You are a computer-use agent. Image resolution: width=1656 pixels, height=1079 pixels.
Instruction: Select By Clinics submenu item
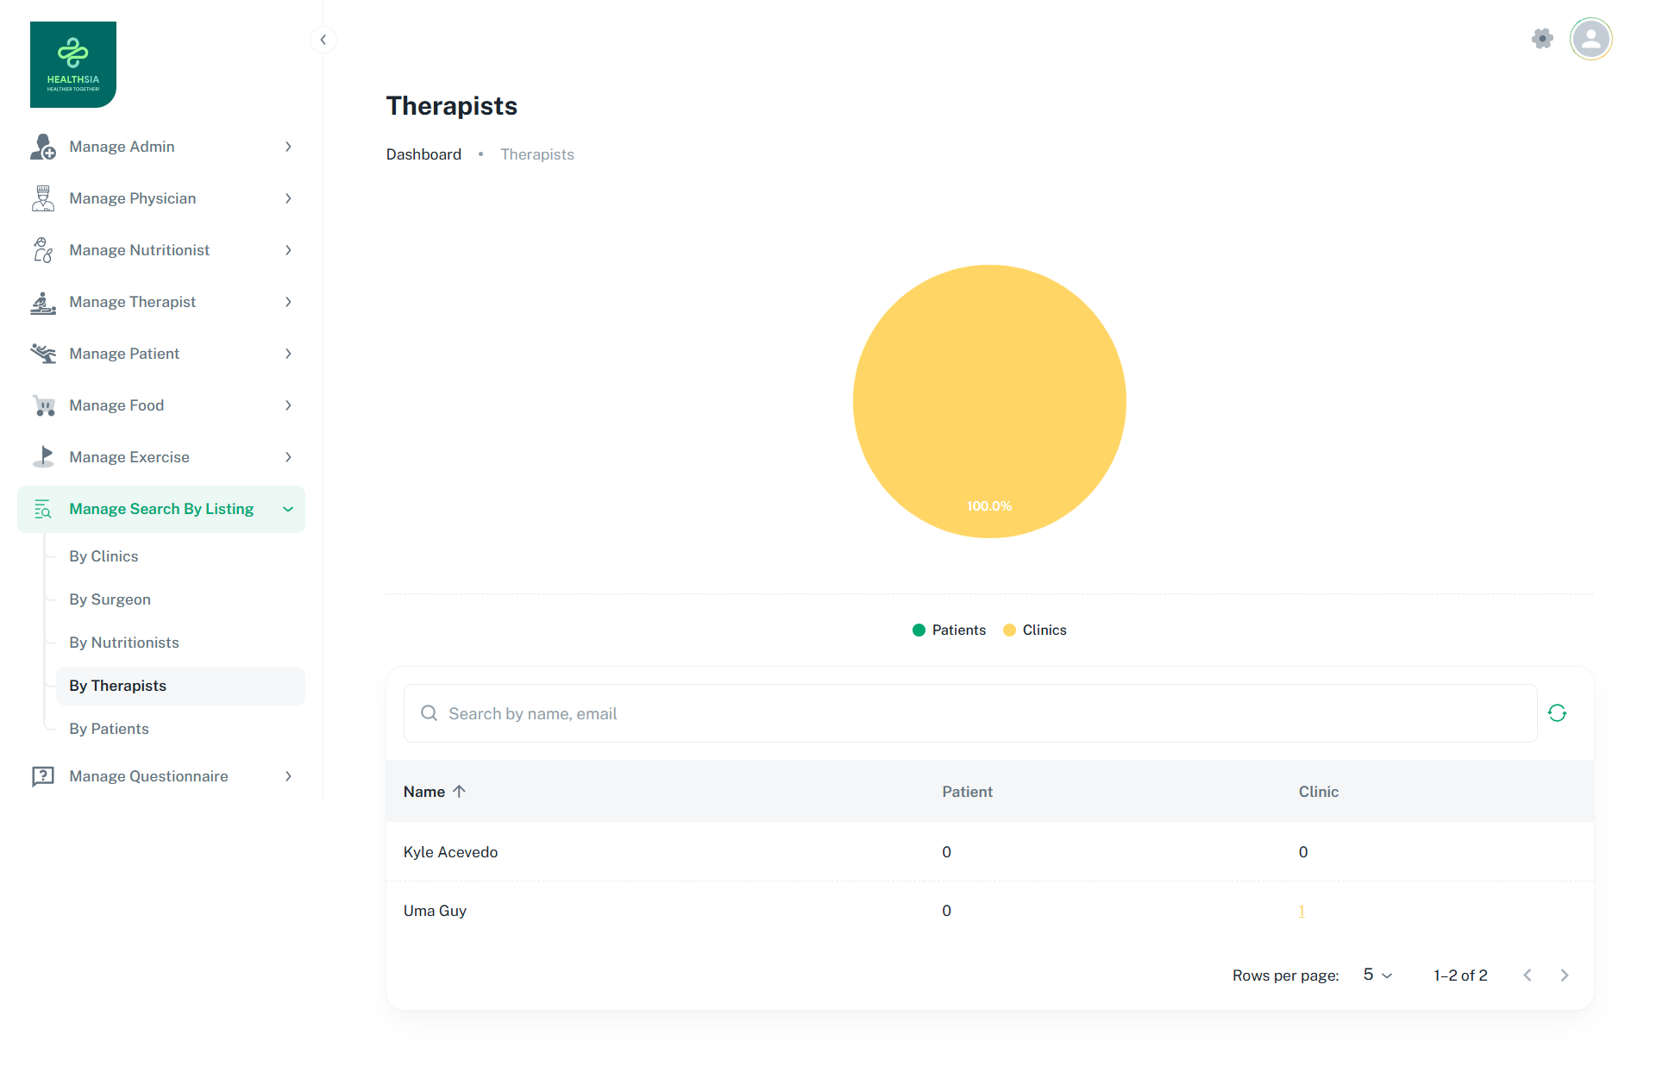coord(103,556)
